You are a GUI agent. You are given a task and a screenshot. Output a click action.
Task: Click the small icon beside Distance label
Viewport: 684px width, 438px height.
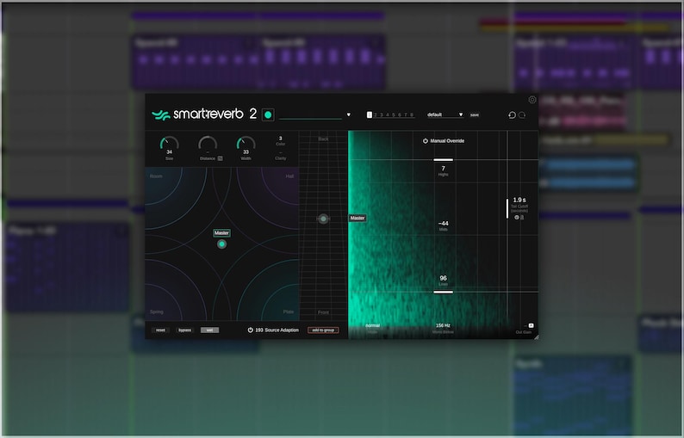[220, 158]
